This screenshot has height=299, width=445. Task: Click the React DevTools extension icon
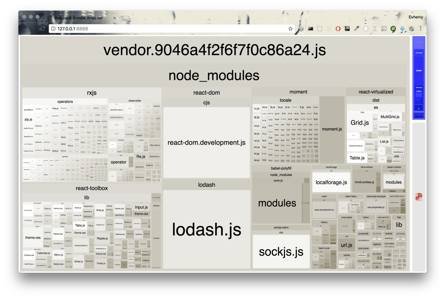click(x=320, y=29)
